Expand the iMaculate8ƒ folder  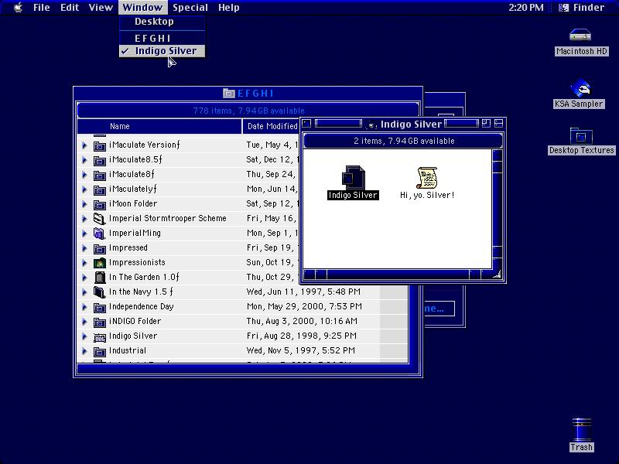pyautogui.click(x=84, y=175)
